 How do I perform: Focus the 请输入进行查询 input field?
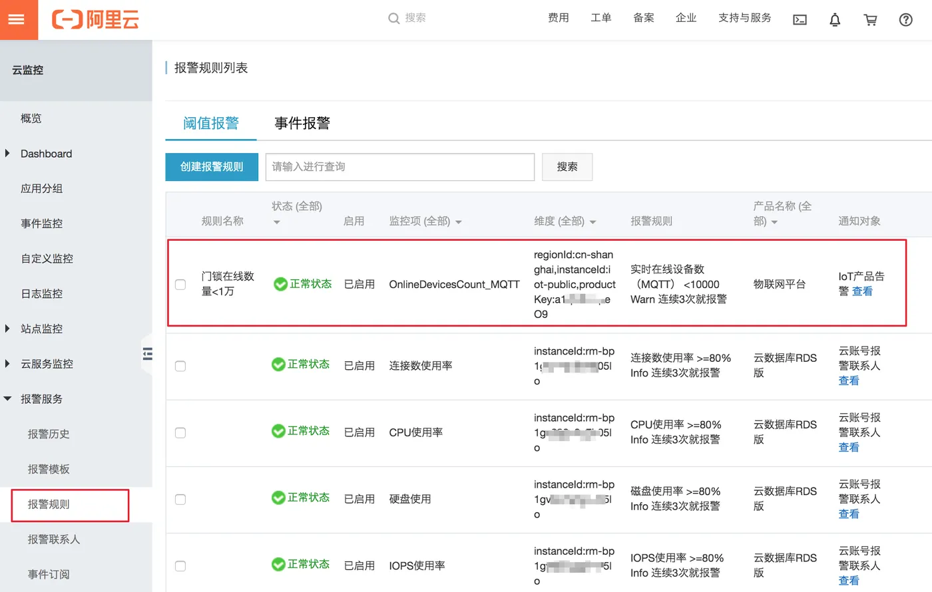400,167
